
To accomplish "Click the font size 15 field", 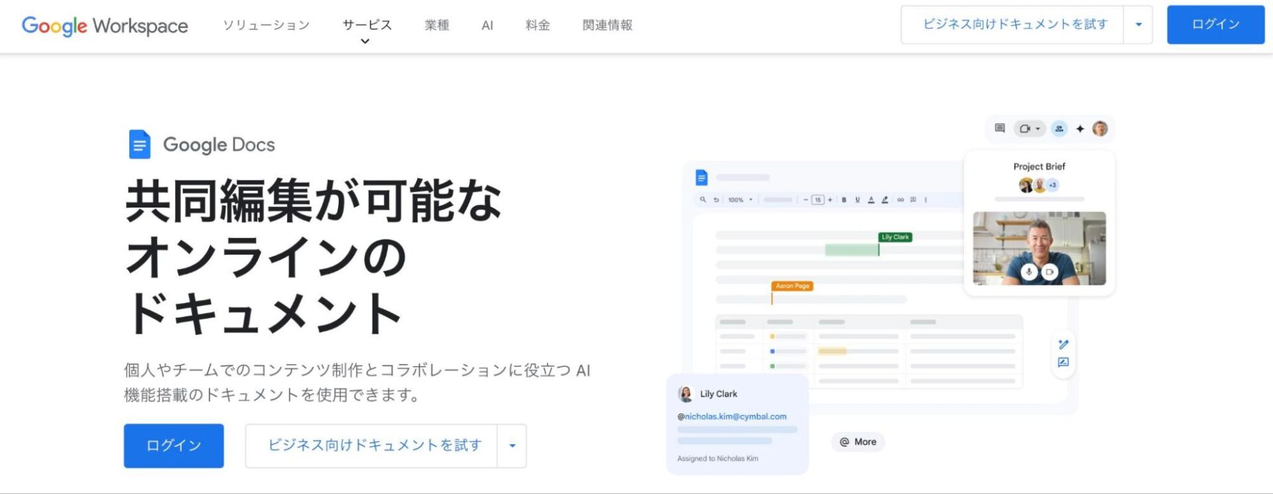I will [x=818, y=200].
